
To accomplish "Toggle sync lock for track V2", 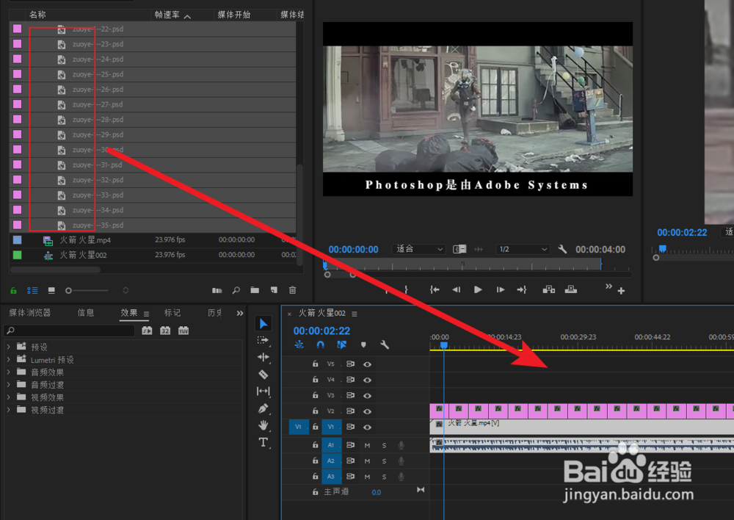I will pyautogui.click(x=350, y=411).
